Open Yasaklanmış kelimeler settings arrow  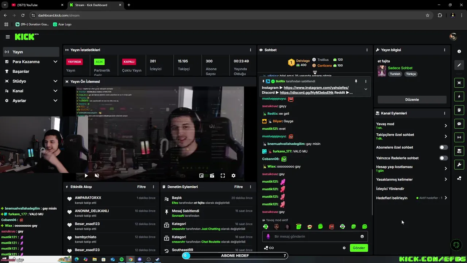tap(445, 179)
